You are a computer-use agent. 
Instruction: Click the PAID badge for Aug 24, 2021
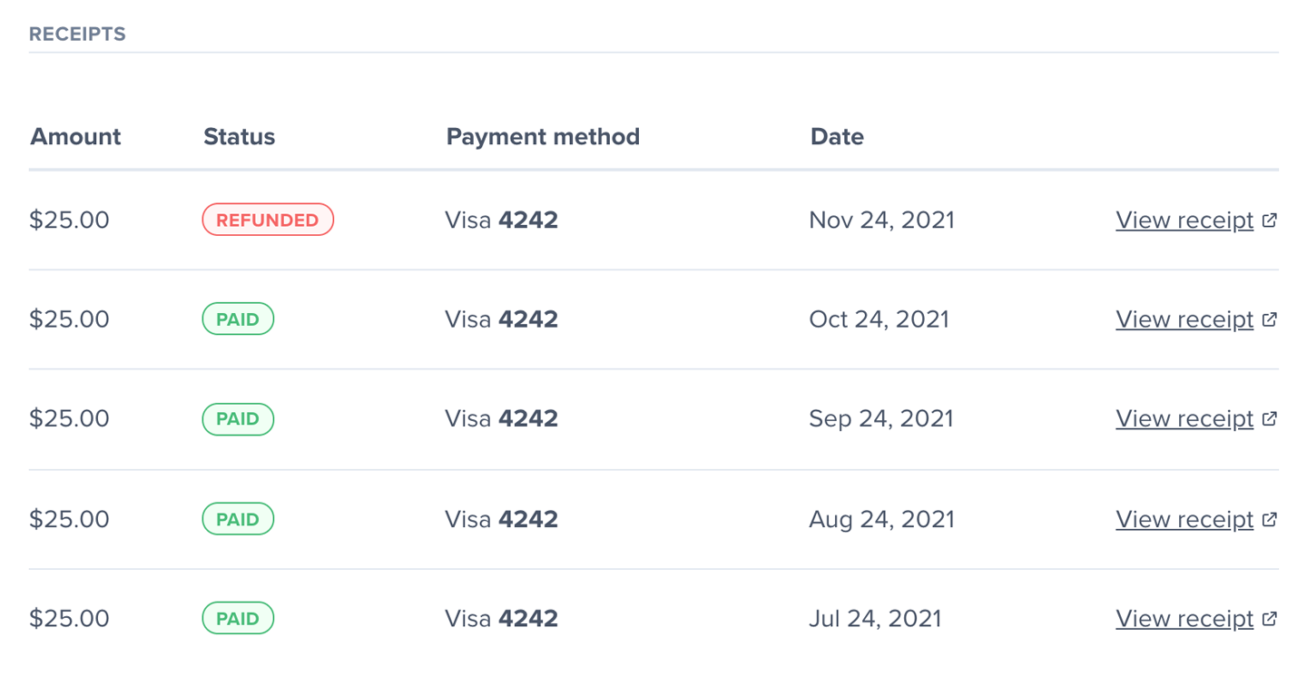pos(238,519)
